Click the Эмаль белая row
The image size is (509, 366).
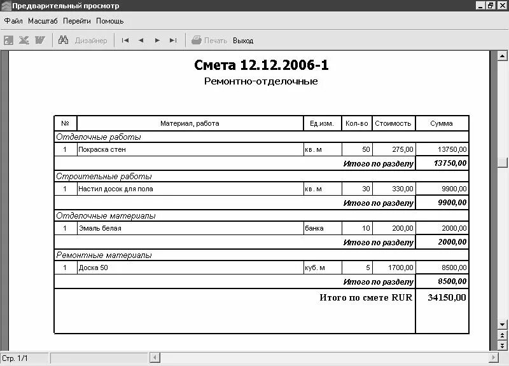(261, 228)
